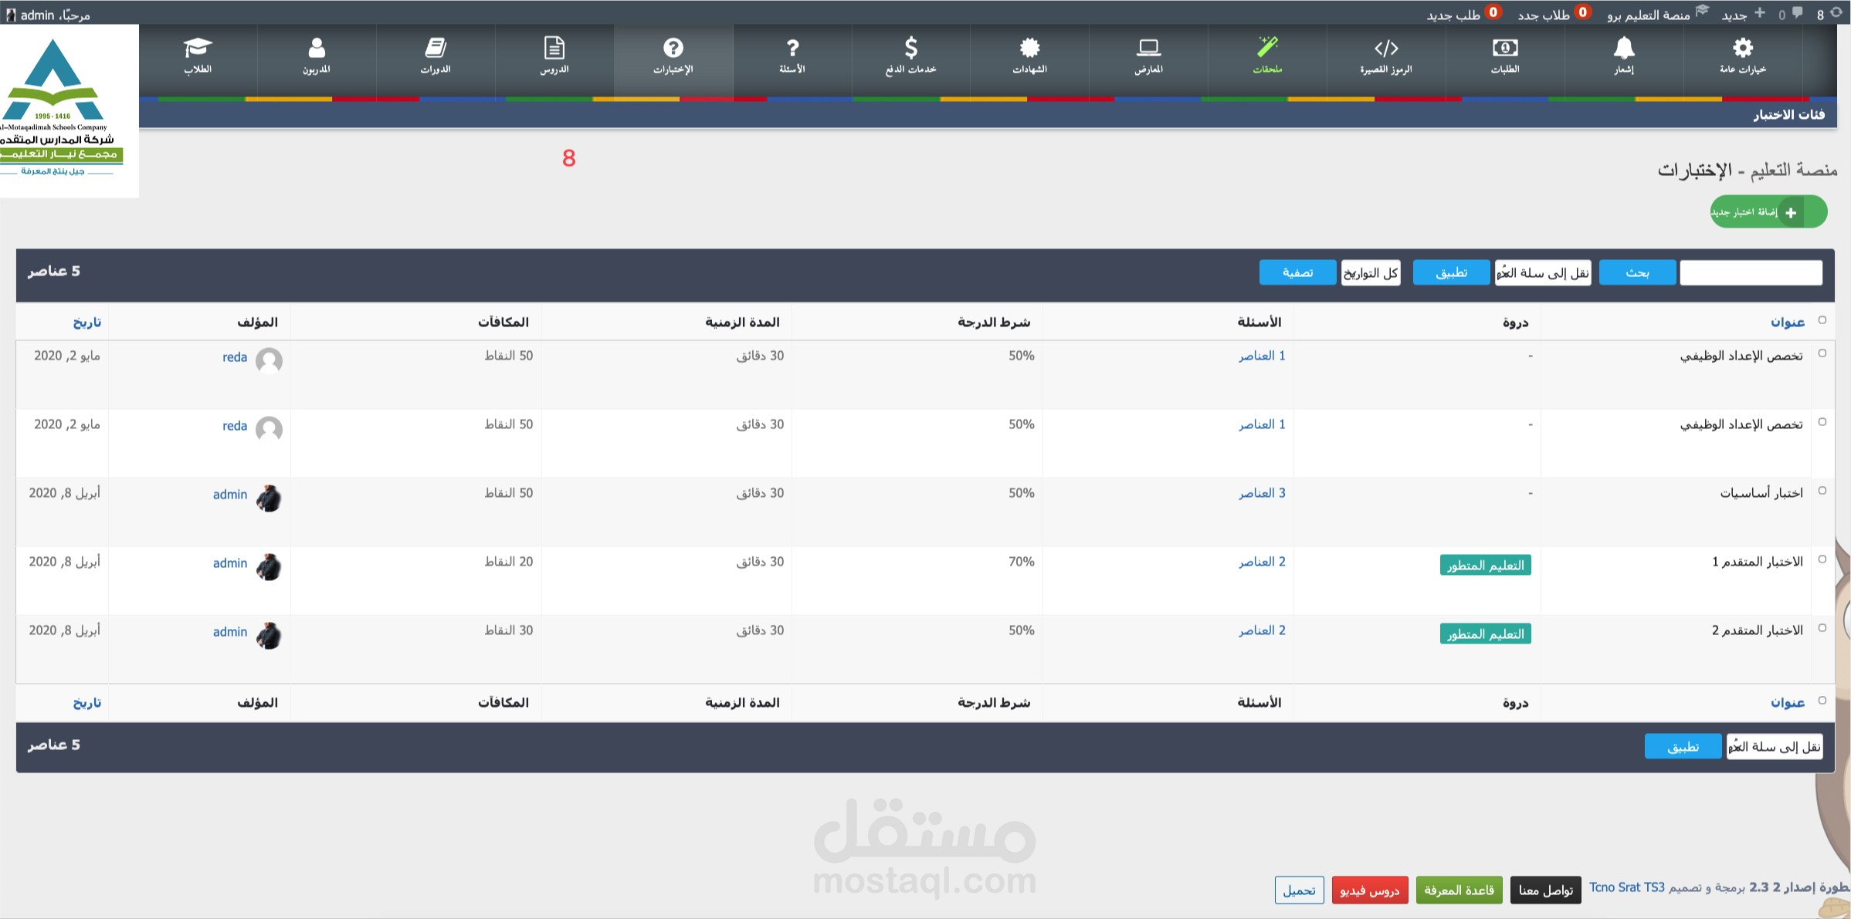Viewport: 1851px width, 919px height.
Task: Open the lessons menu tab
Action: (x=554, y=56)
